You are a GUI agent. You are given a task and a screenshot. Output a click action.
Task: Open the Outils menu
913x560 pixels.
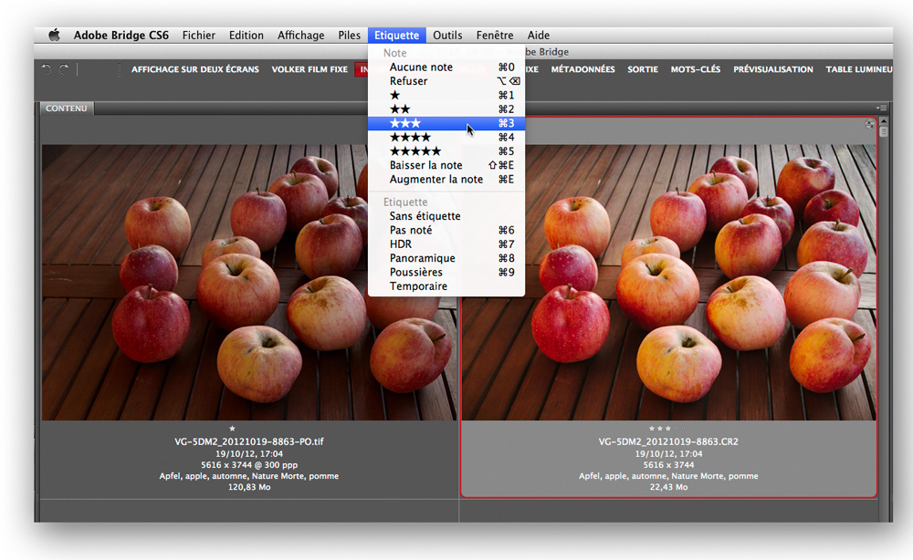(x=447, y=35)
